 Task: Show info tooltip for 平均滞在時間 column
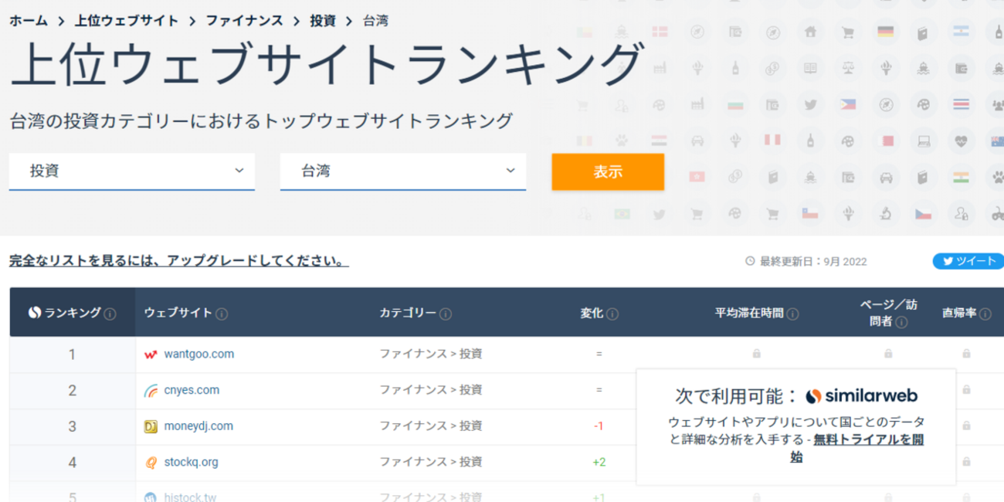tap(793, 314)
